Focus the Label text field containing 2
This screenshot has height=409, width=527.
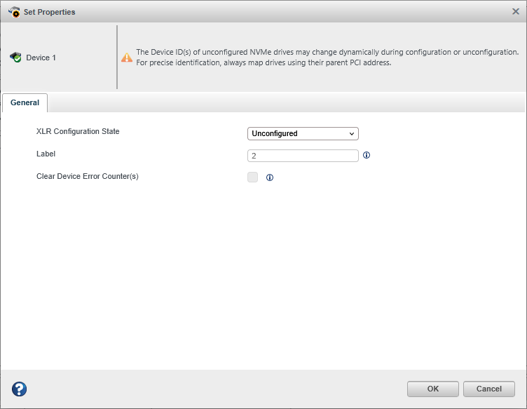point(303,156)
